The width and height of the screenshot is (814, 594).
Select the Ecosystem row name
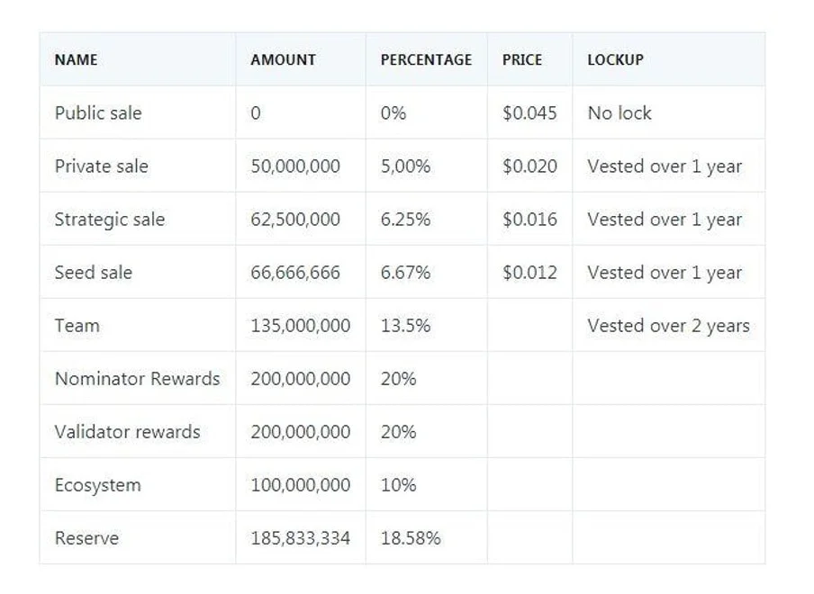[97, 484]
